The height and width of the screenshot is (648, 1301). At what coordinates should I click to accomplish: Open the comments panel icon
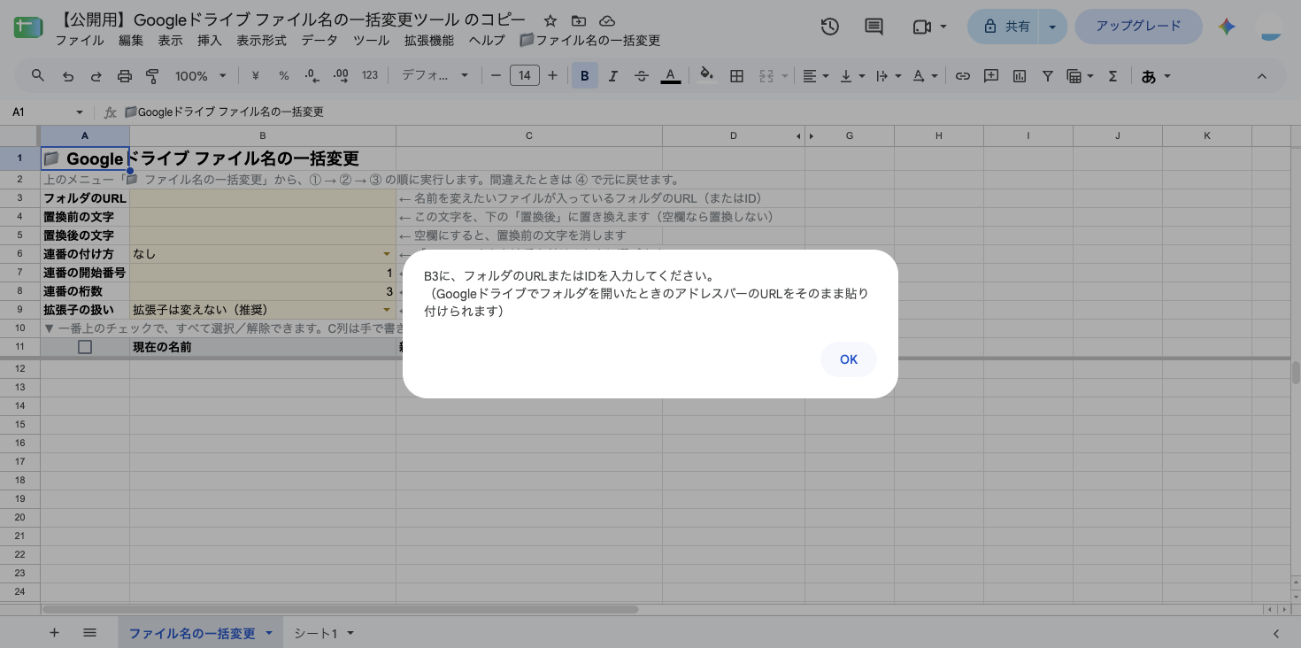[874, 27]
